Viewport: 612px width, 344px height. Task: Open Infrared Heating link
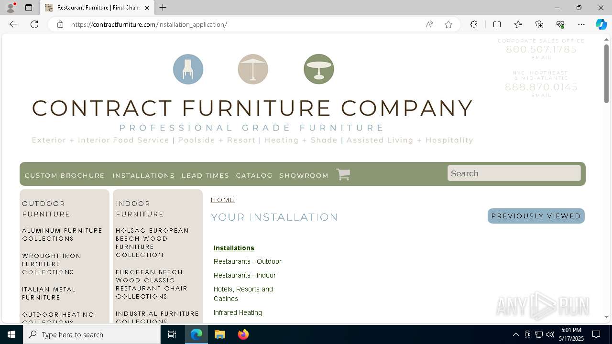coord(238,312)
